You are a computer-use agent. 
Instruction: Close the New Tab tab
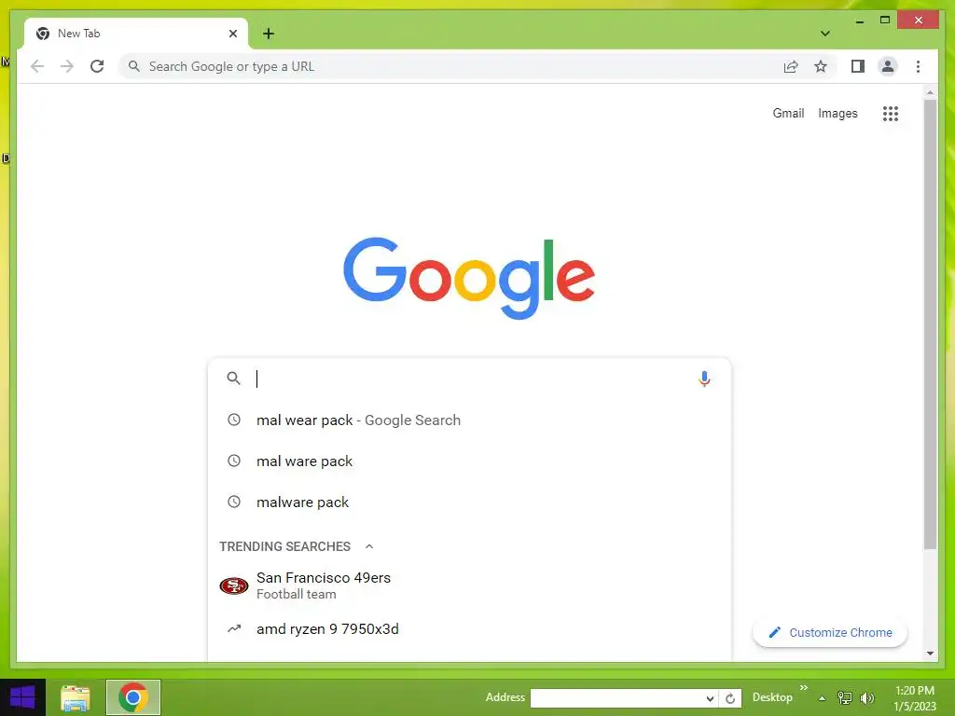232,34
